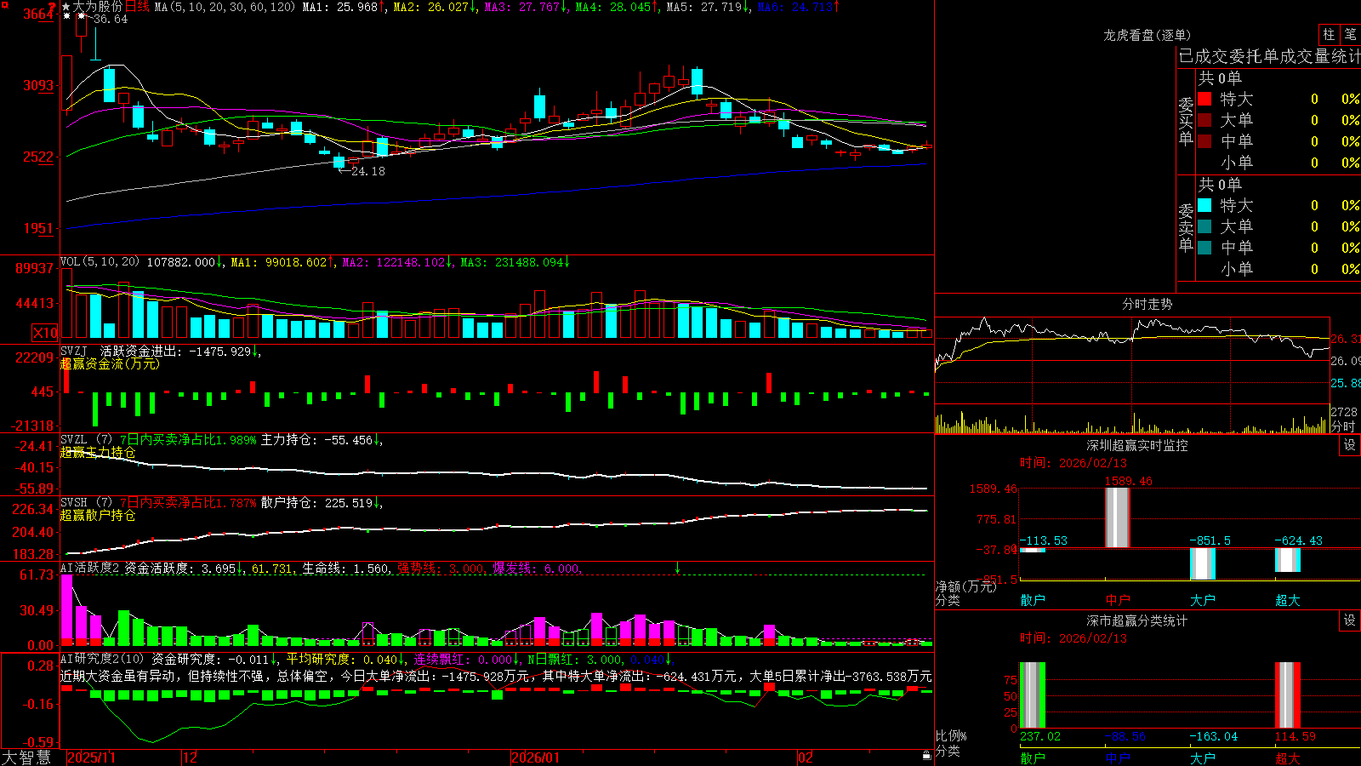This screenshot has height=766, width=1361.
Task: Click the X10 volume scale icon
Action: click(x=45, y=333)
